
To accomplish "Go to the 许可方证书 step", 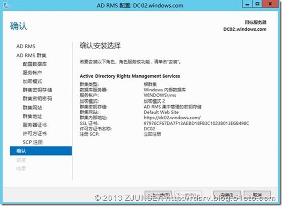I will [35, 134].
